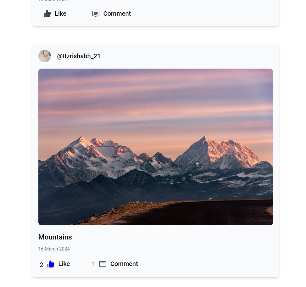
Task: Open comments via the Comment label on top post
Action: pyautogui.click(x=117, y=14)
